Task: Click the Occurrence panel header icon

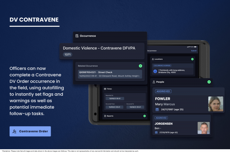Action: pos(77,36)
